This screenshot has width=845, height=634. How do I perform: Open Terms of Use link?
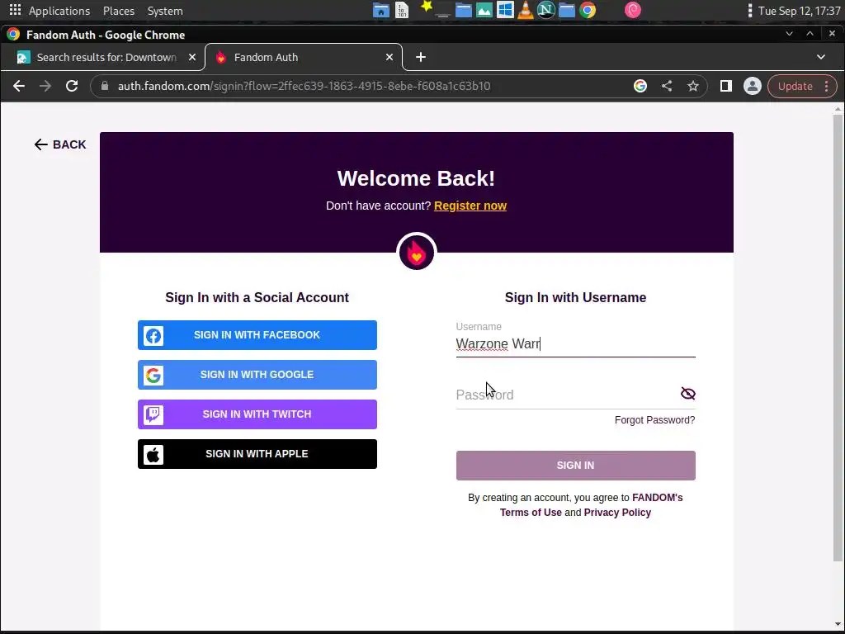[531, 512]
